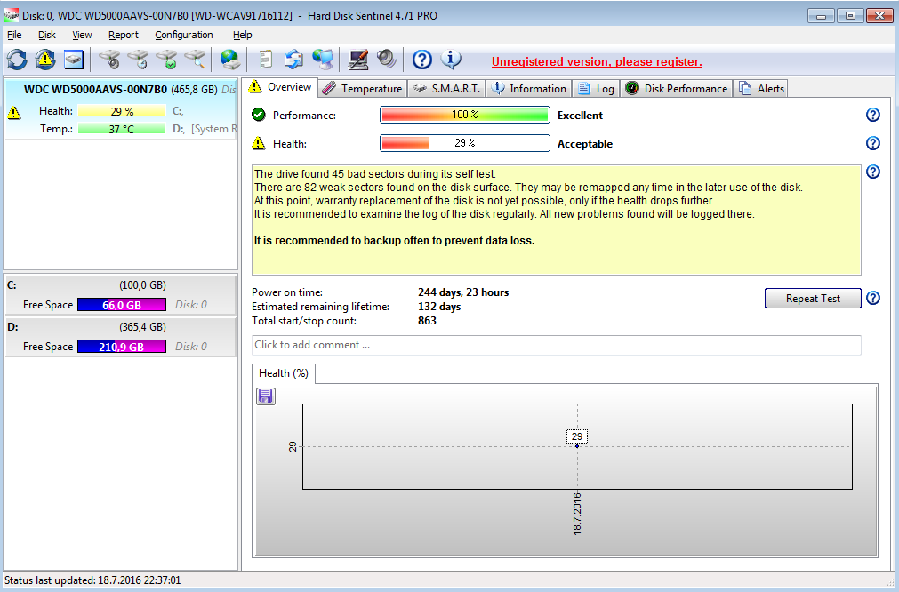
Task: Click the globe and monitor toolbar icon
Action: coord(323,59)
